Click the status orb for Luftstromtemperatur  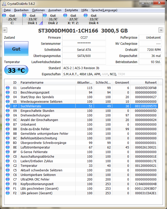click(x=8, y=147)
